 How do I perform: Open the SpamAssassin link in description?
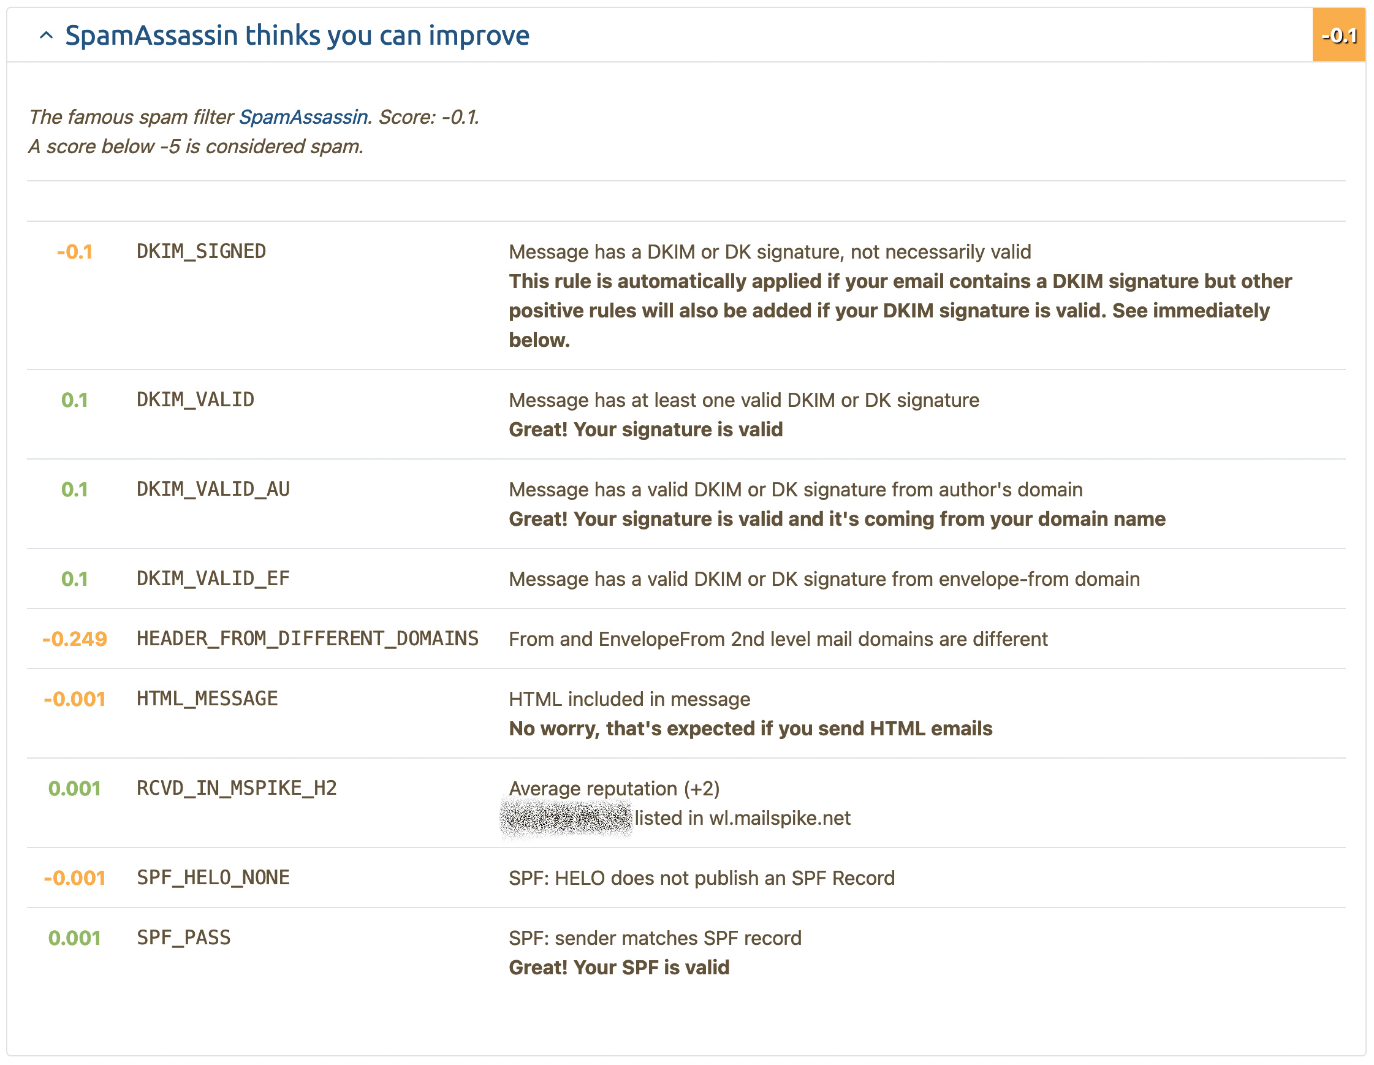[x=303, y=117]
